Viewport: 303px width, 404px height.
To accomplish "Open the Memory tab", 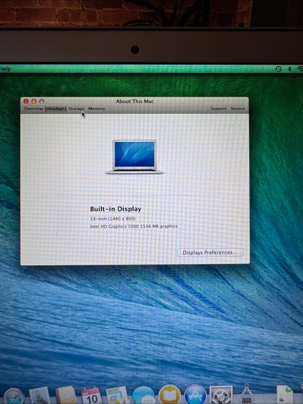I will [x=97, y=109].
